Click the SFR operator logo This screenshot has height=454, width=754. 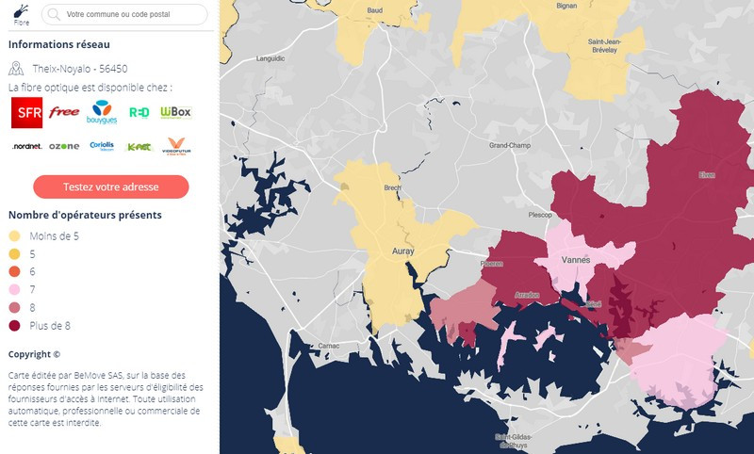[x=27, y=112]
